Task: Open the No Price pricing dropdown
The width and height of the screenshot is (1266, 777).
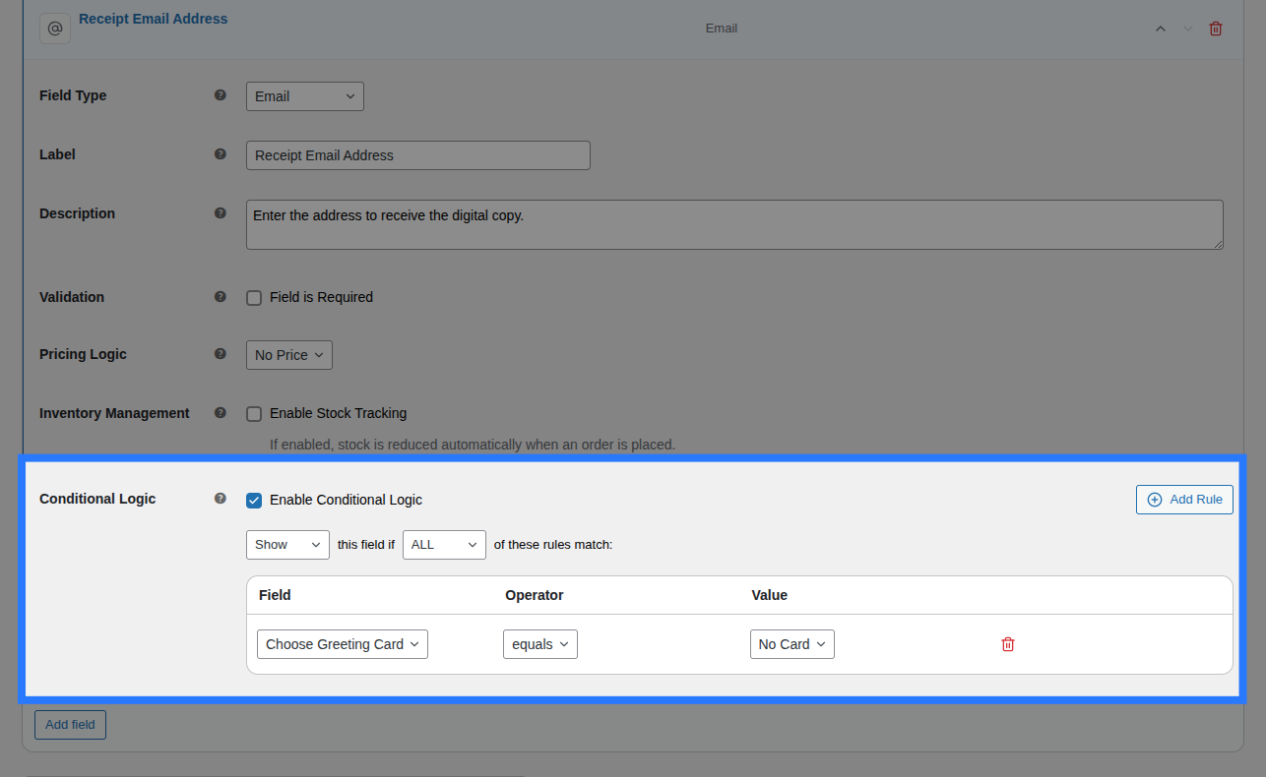Action: 289,355
